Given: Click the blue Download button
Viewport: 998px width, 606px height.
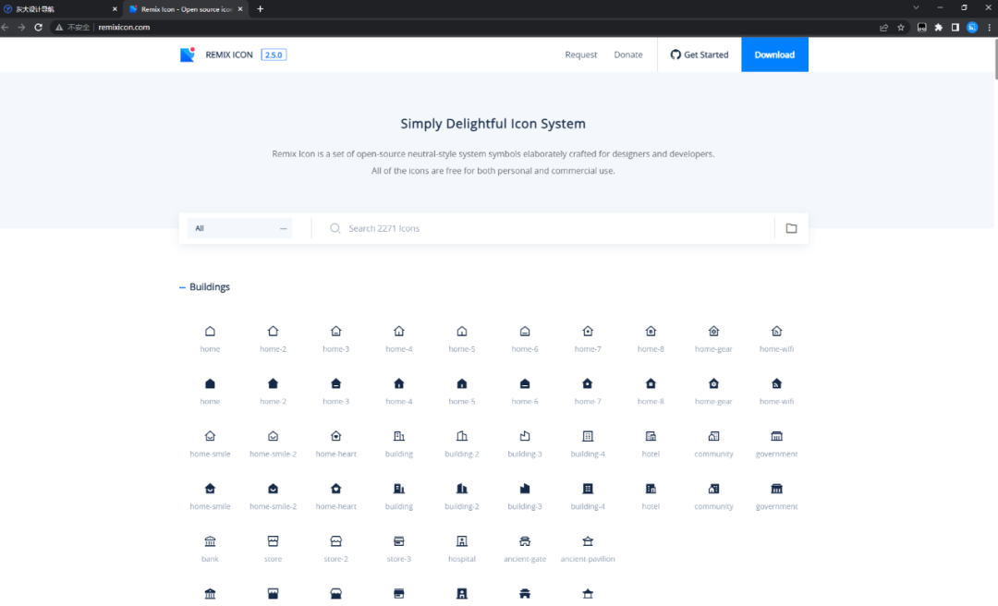Looking at the screenshot, I should pyautogui.click(x=774, y=55).
